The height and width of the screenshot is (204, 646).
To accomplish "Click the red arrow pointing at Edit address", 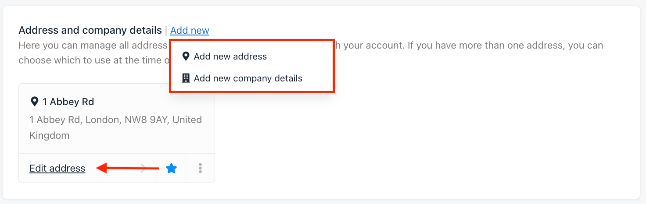I will coord(127,168).
